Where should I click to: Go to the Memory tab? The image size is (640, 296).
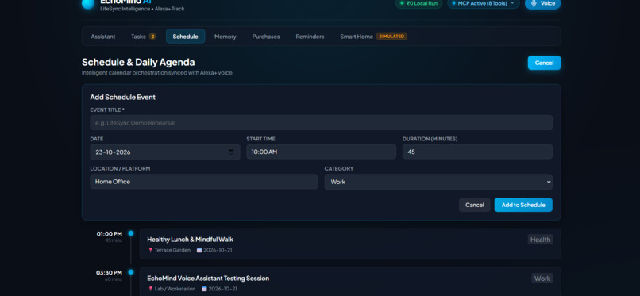[x=226, y=37]
